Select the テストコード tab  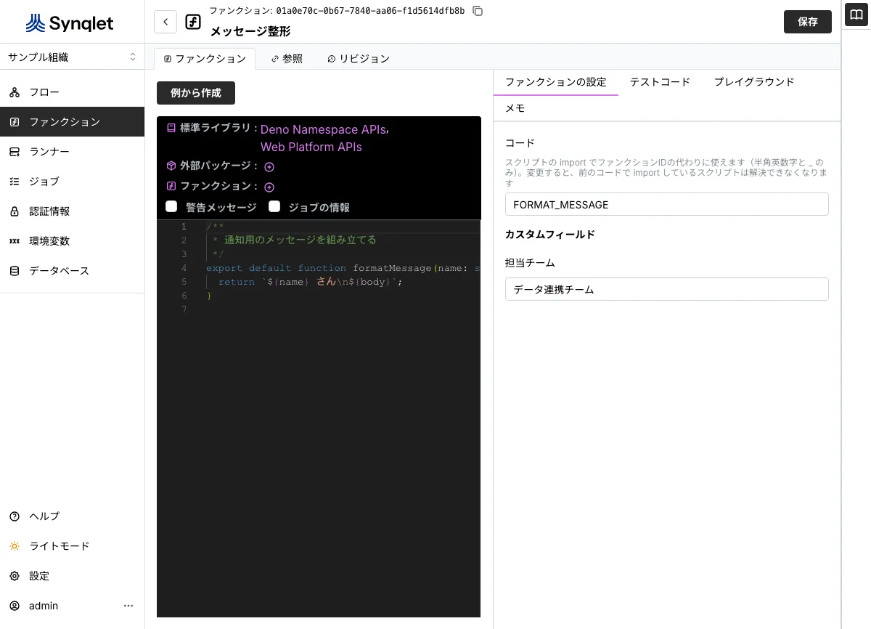660,82
